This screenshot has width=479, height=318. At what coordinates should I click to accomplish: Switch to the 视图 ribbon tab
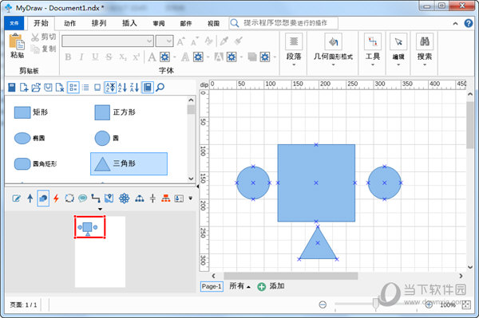[x=213, y=23]
